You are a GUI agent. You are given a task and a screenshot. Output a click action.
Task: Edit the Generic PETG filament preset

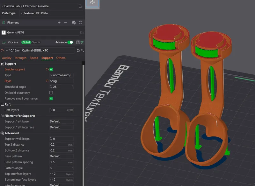(x=82, y=33)
